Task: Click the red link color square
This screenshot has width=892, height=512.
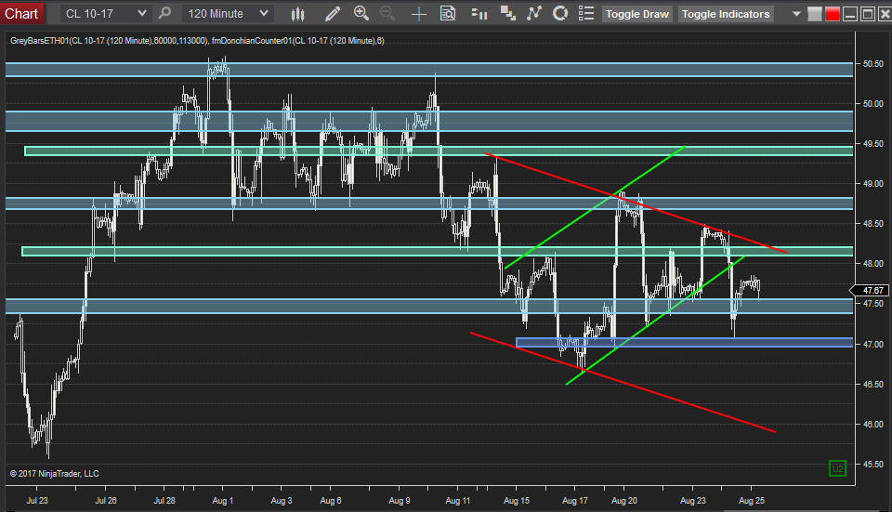Action: [x=833, y=14]
